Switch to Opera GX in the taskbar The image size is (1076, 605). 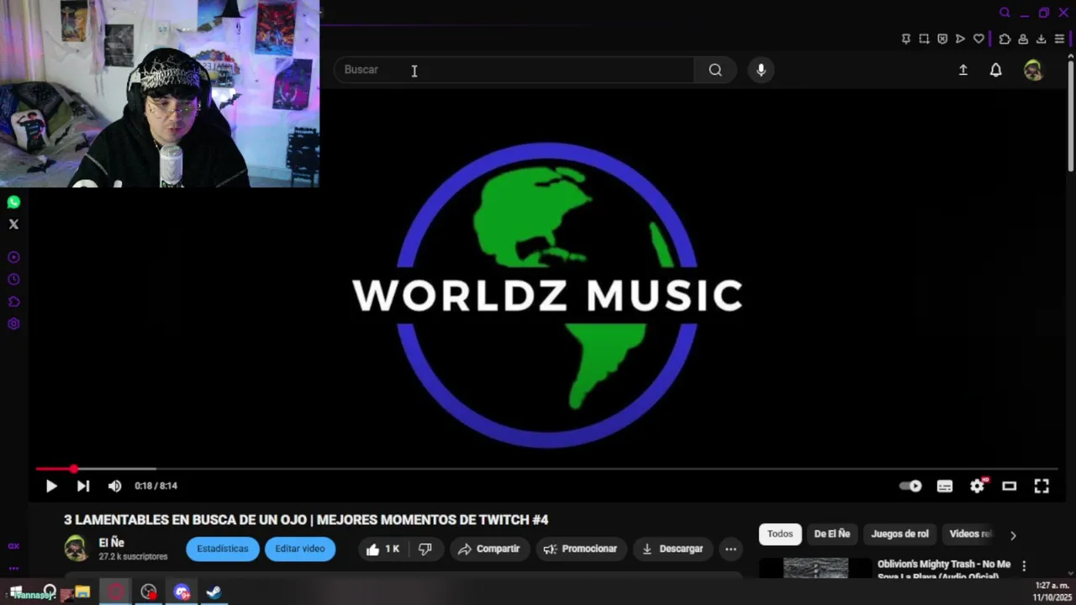(116, 592)
